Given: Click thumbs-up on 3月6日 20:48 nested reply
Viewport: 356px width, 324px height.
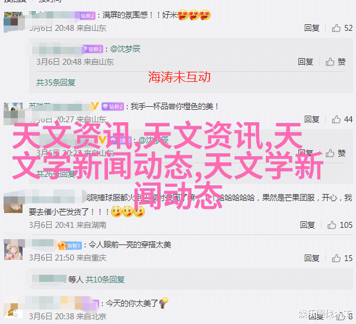Looking at the screenshot, I should click(x=330, y=62).
